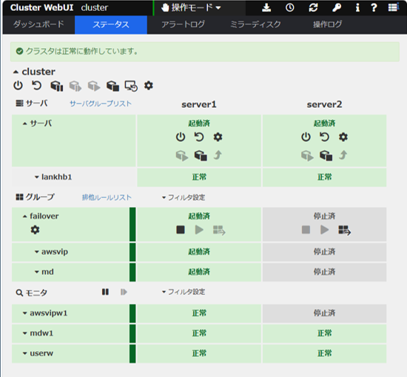Open server2 gear settings icon
Viewport: 407px width, 377px height.
coord(343,137)
